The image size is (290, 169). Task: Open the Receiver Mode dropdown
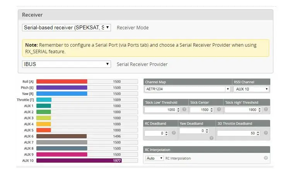coord(67,27)
